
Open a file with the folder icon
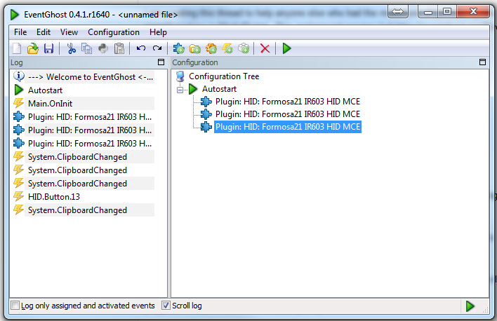click(33, 48)
